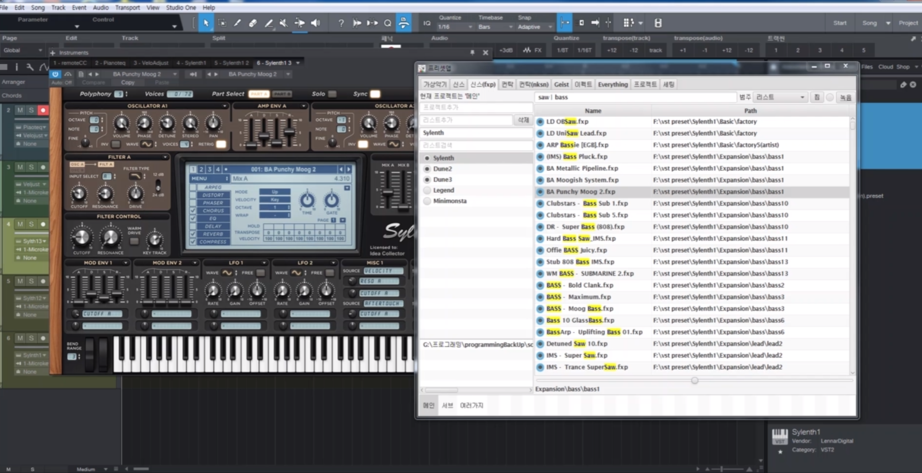Select the Eraser tool
Image resolution: width=922 pixels, height=473 pixels.
click(x=253, y=23)
